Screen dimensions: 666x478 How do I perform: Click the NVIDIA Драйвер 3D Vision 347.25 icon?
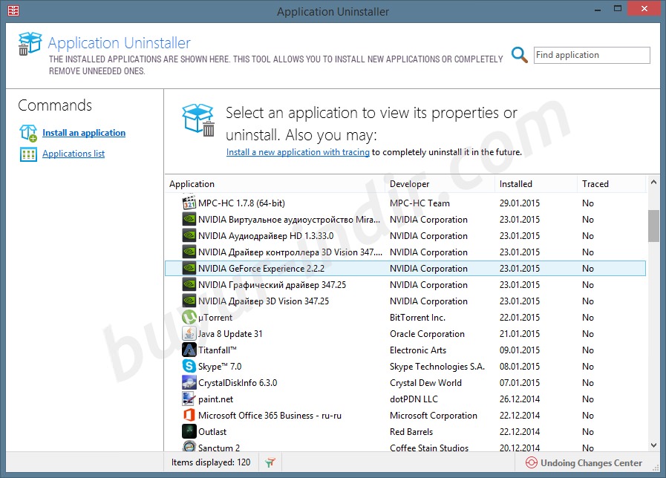pos(189,301)
